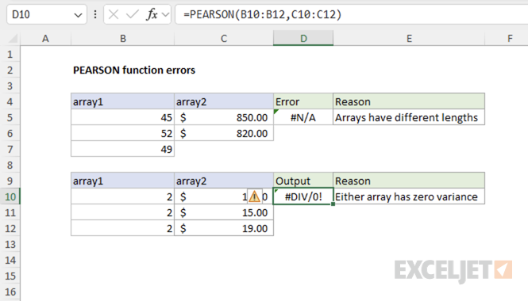Select column A header
Screen dimensions: 528x301
click(45, 39)
